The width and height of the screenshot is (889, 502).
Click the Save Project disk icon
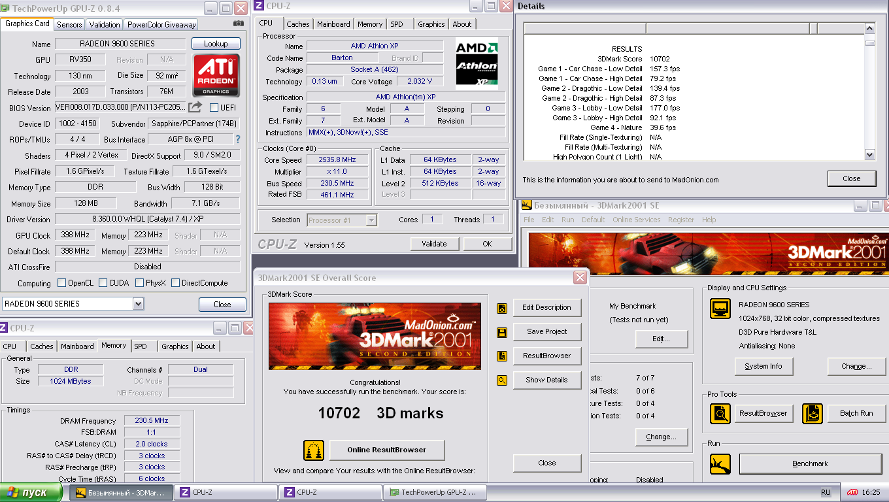[x=502, y=332]
